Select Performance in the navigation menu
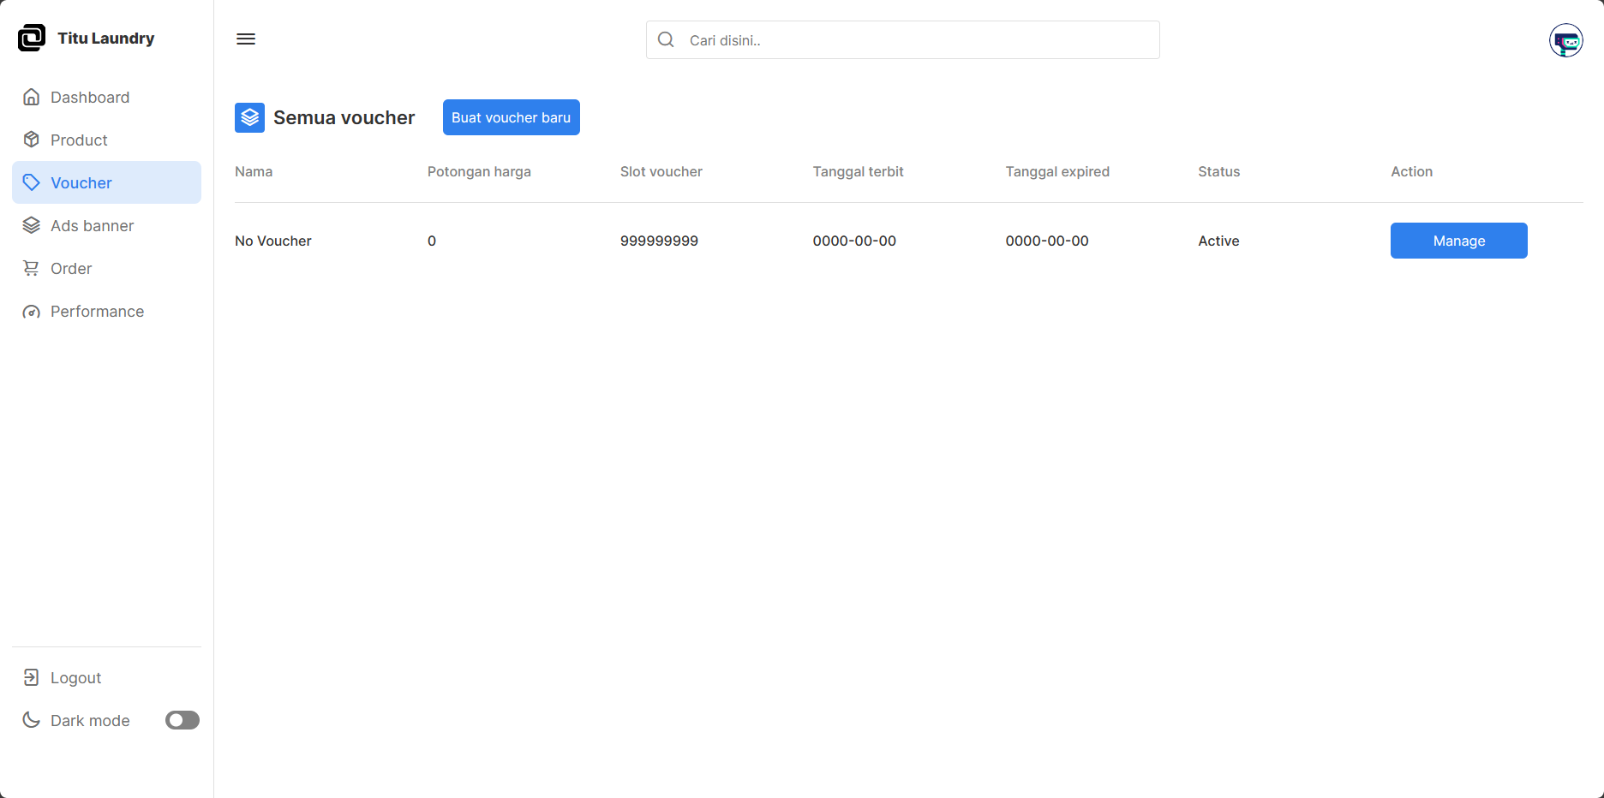Screen dimensions: 1604x798 97,311
